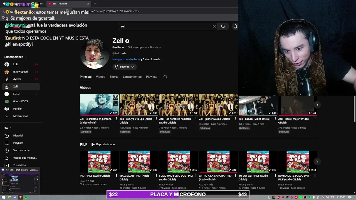Search within Zell's channel using magnifier icon

(165, 77)
